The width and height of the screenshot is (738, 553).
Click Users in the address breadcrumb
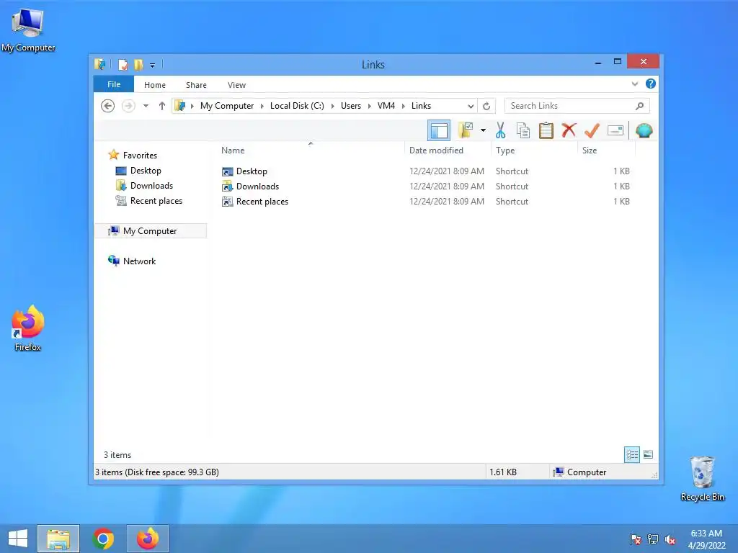pyautogui.click(x=351, y=106)
